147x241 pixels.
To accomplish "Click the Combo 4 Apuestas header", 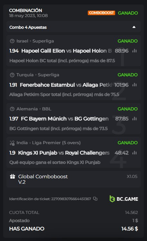I will coord(74,27).
